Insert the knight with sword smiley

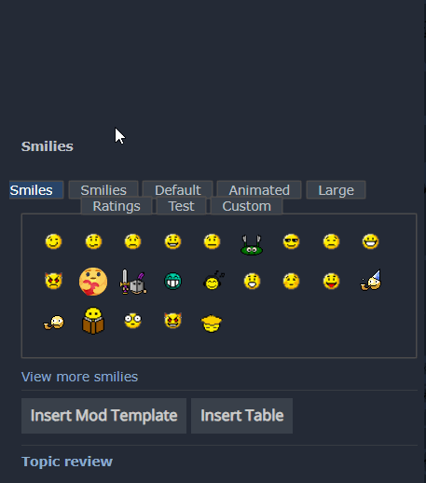click(x=133, y=282)
